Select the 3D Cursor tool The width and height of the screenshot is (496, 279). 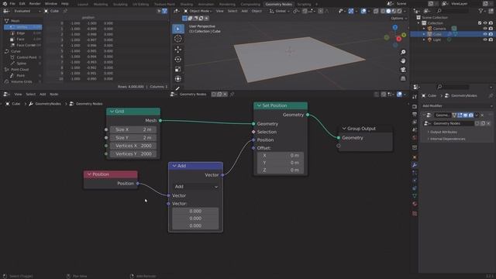tap(178, 39)
